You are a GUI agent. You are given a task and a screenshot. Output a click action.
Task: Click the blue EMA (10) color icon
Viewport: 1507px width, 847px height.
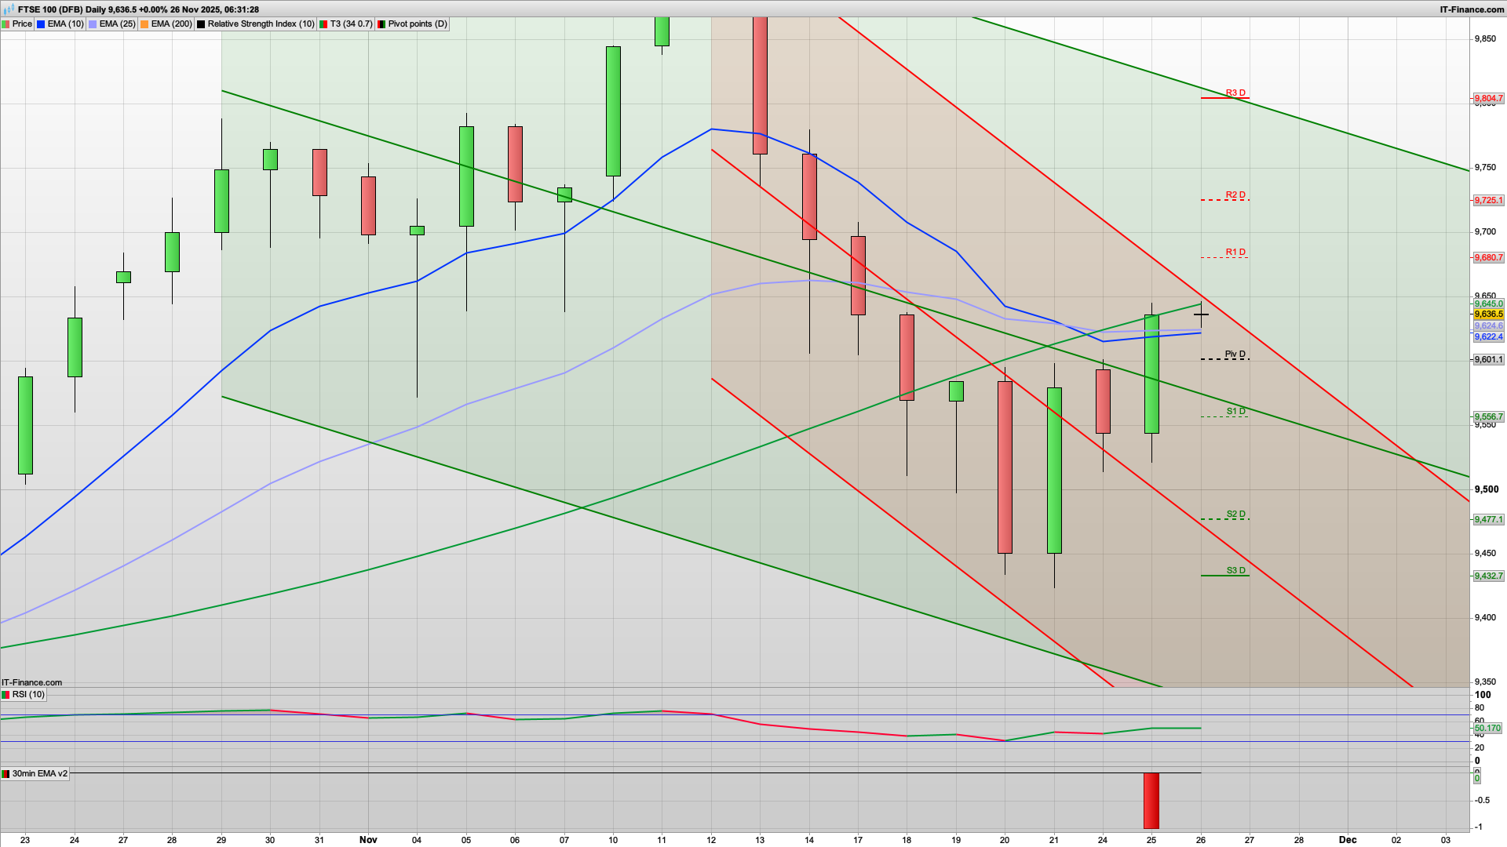pos(41,24)
